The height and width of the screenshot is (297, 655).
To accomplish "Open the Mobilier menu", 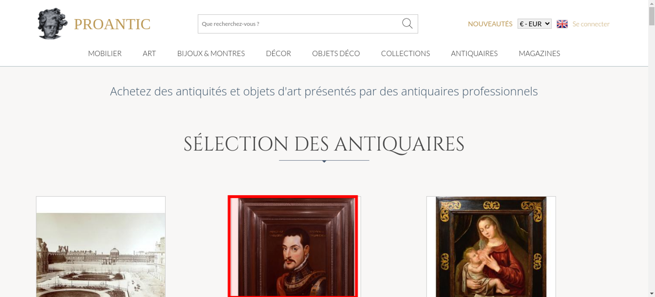I will tap(105, 53).
